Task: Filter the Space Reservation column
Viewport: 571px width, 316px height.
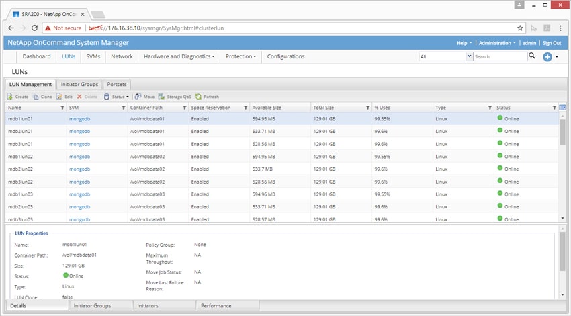Action: pyautogui.click(x=246, y=108)
